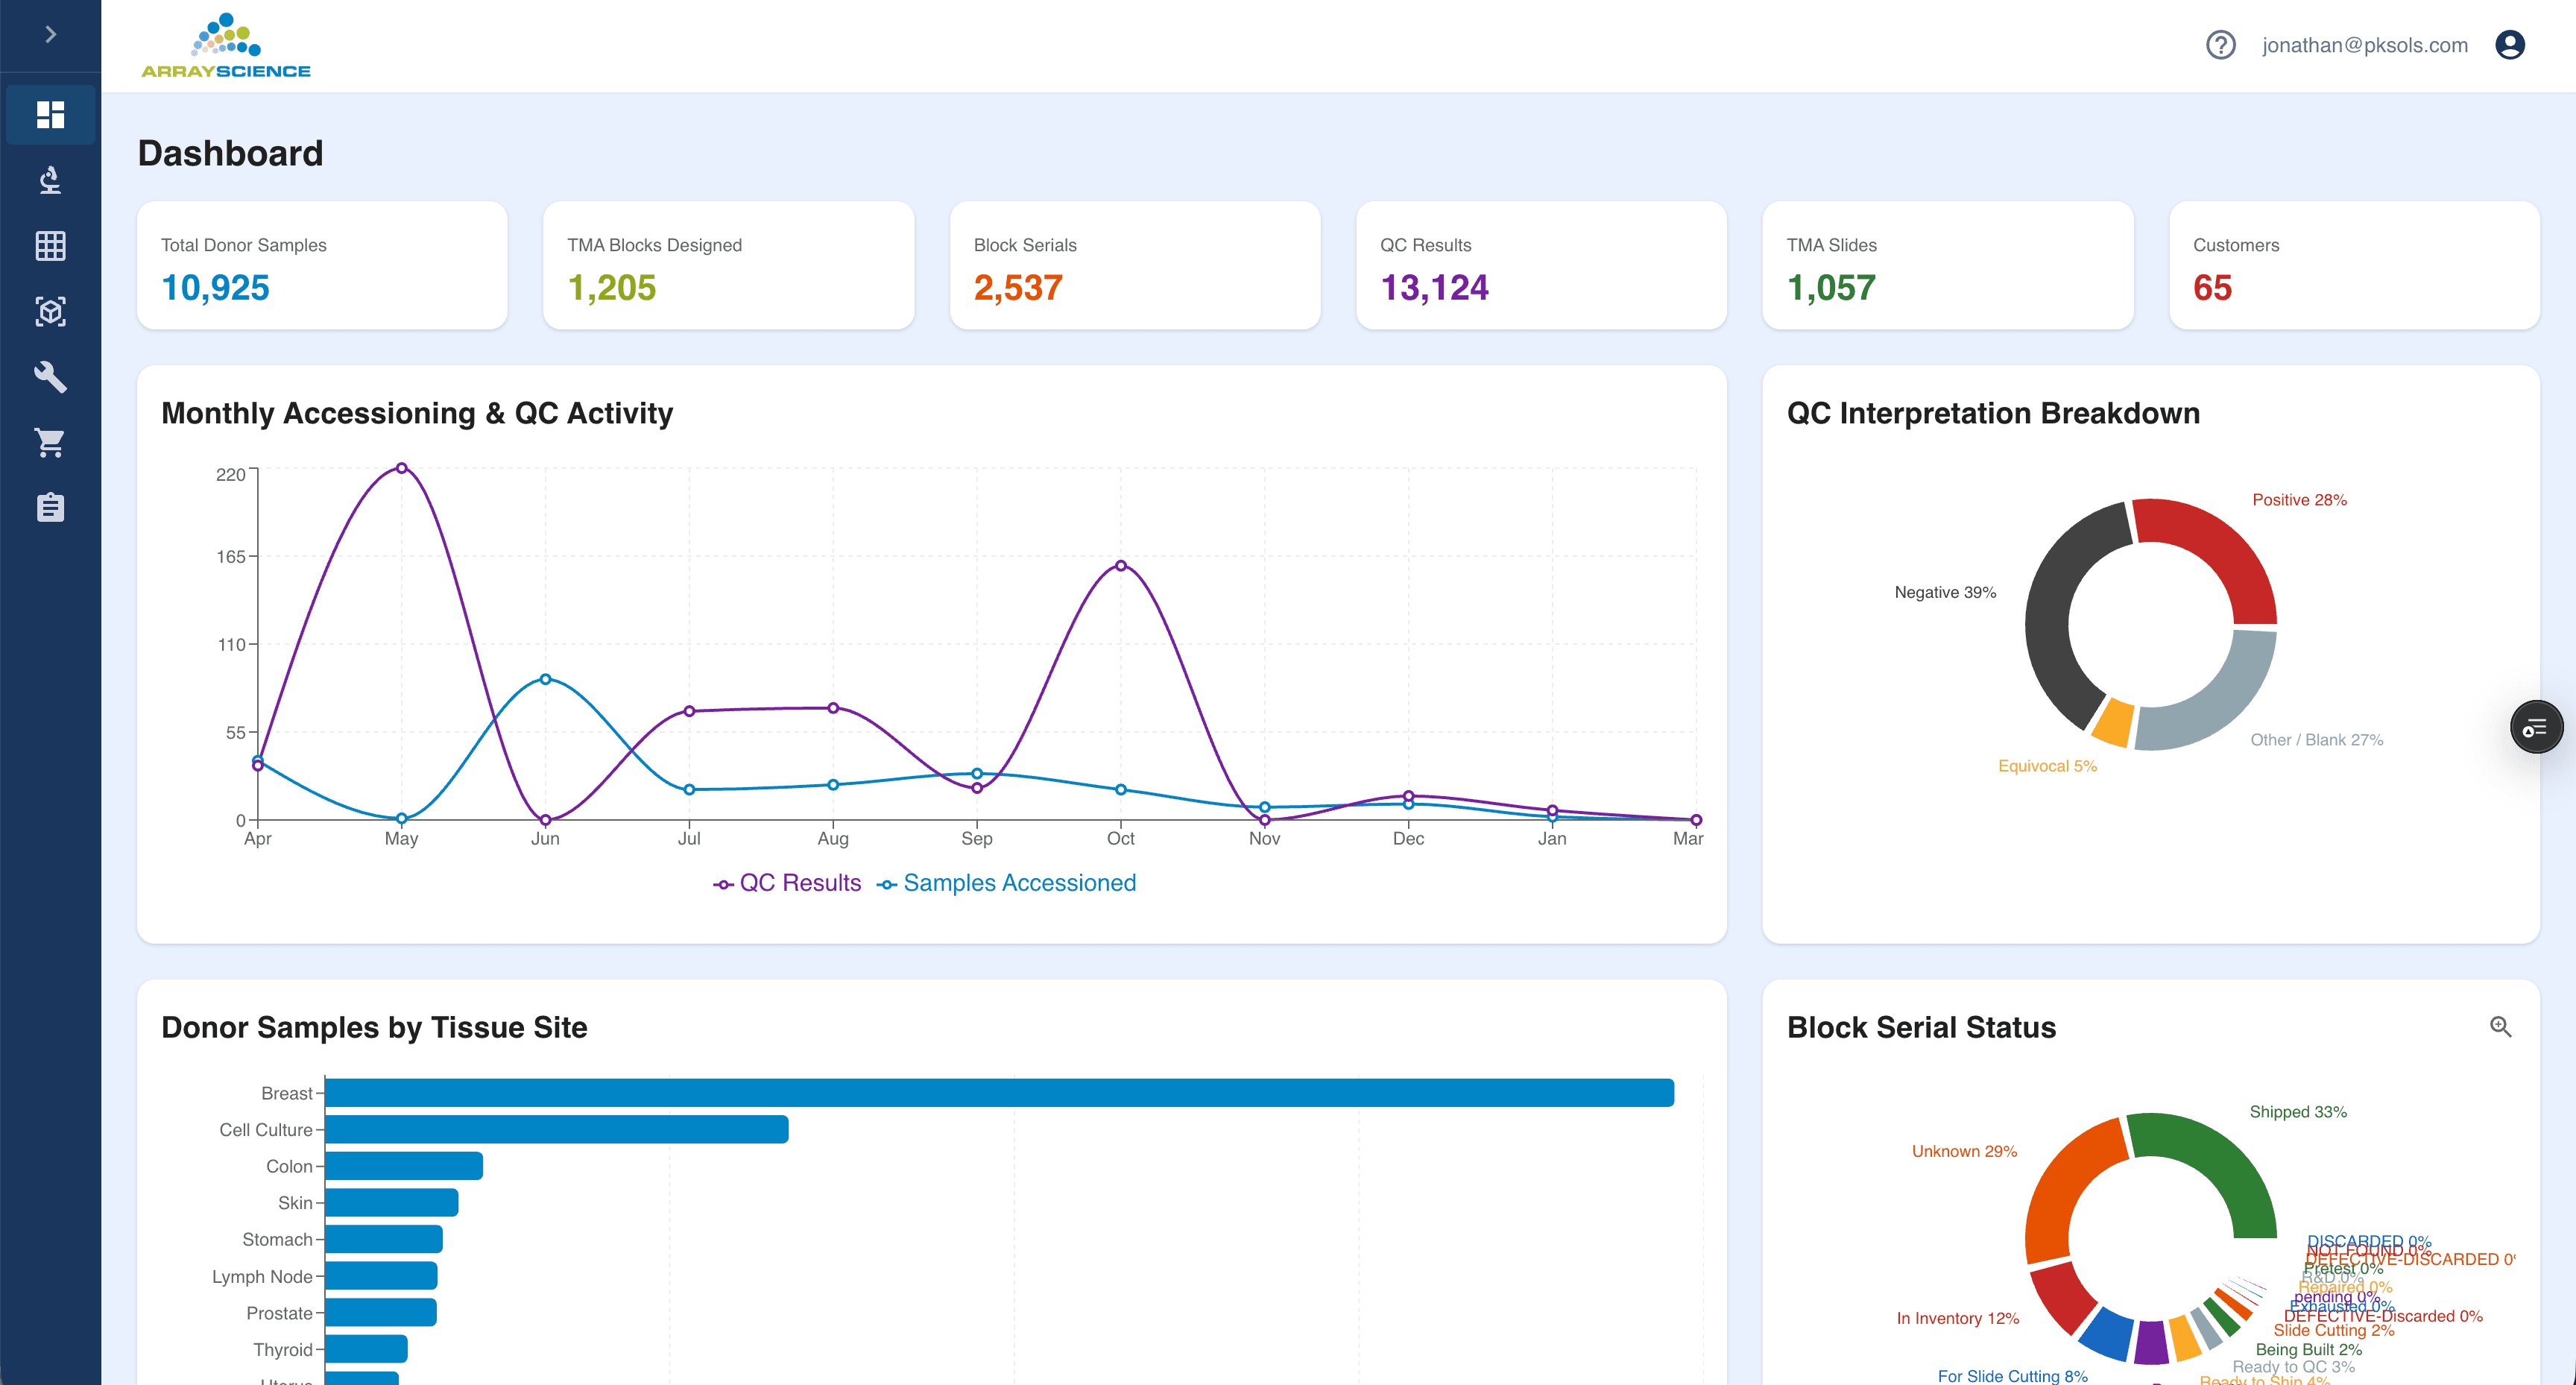Click the magnifier icon on Block Serial Status

[x=2502, y=1027]
